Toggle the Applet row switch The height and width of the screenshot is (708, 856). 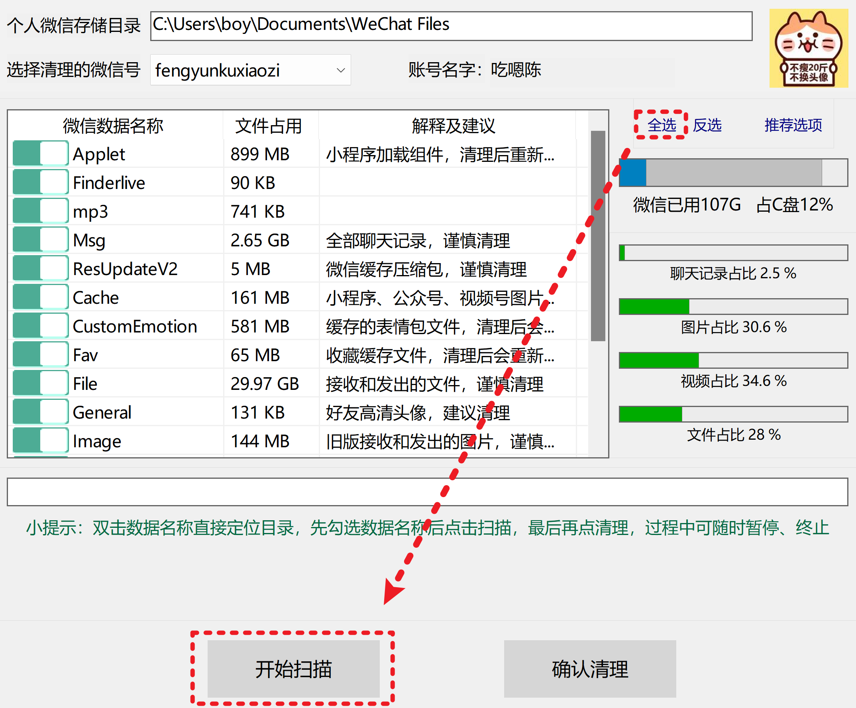(40, 153)
